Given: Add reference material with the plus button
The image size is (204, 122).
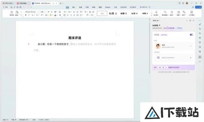Looking at the screenshot, I should (x=191, y=58).
